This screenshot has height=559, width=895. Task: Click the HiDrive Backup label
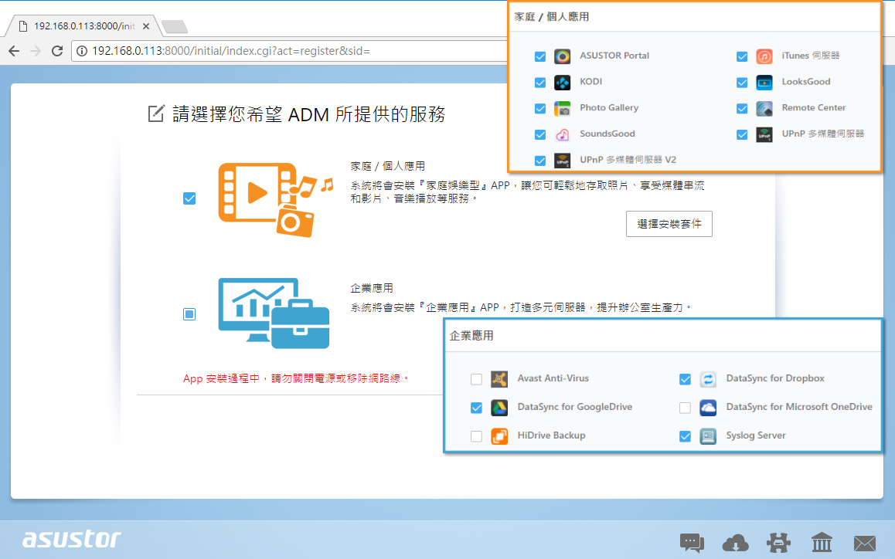(551, 435)
